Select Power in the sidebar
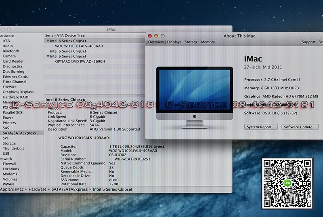This screenshot has width=323, height=217. coord(8,118)
